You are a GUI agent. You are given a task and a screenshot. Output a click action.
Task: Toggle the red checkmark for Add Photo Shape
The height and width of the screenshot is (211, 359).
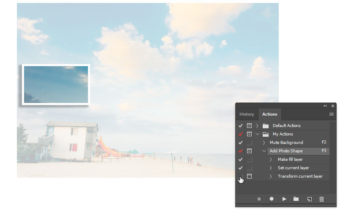coord(240,151)
